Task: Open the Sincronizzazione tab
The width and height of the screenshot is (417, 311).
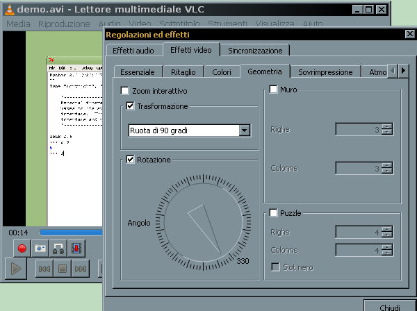Action: pos(256,50)
